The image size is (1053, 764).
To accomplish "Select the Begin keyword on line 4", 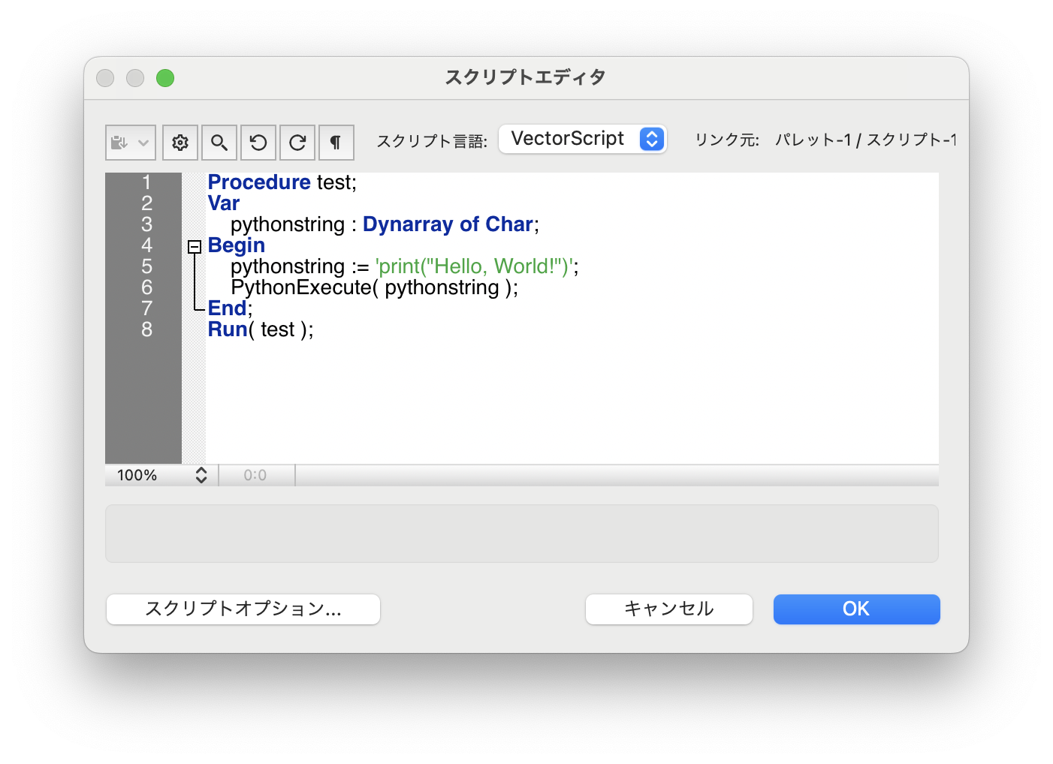I will coord(236,245).
